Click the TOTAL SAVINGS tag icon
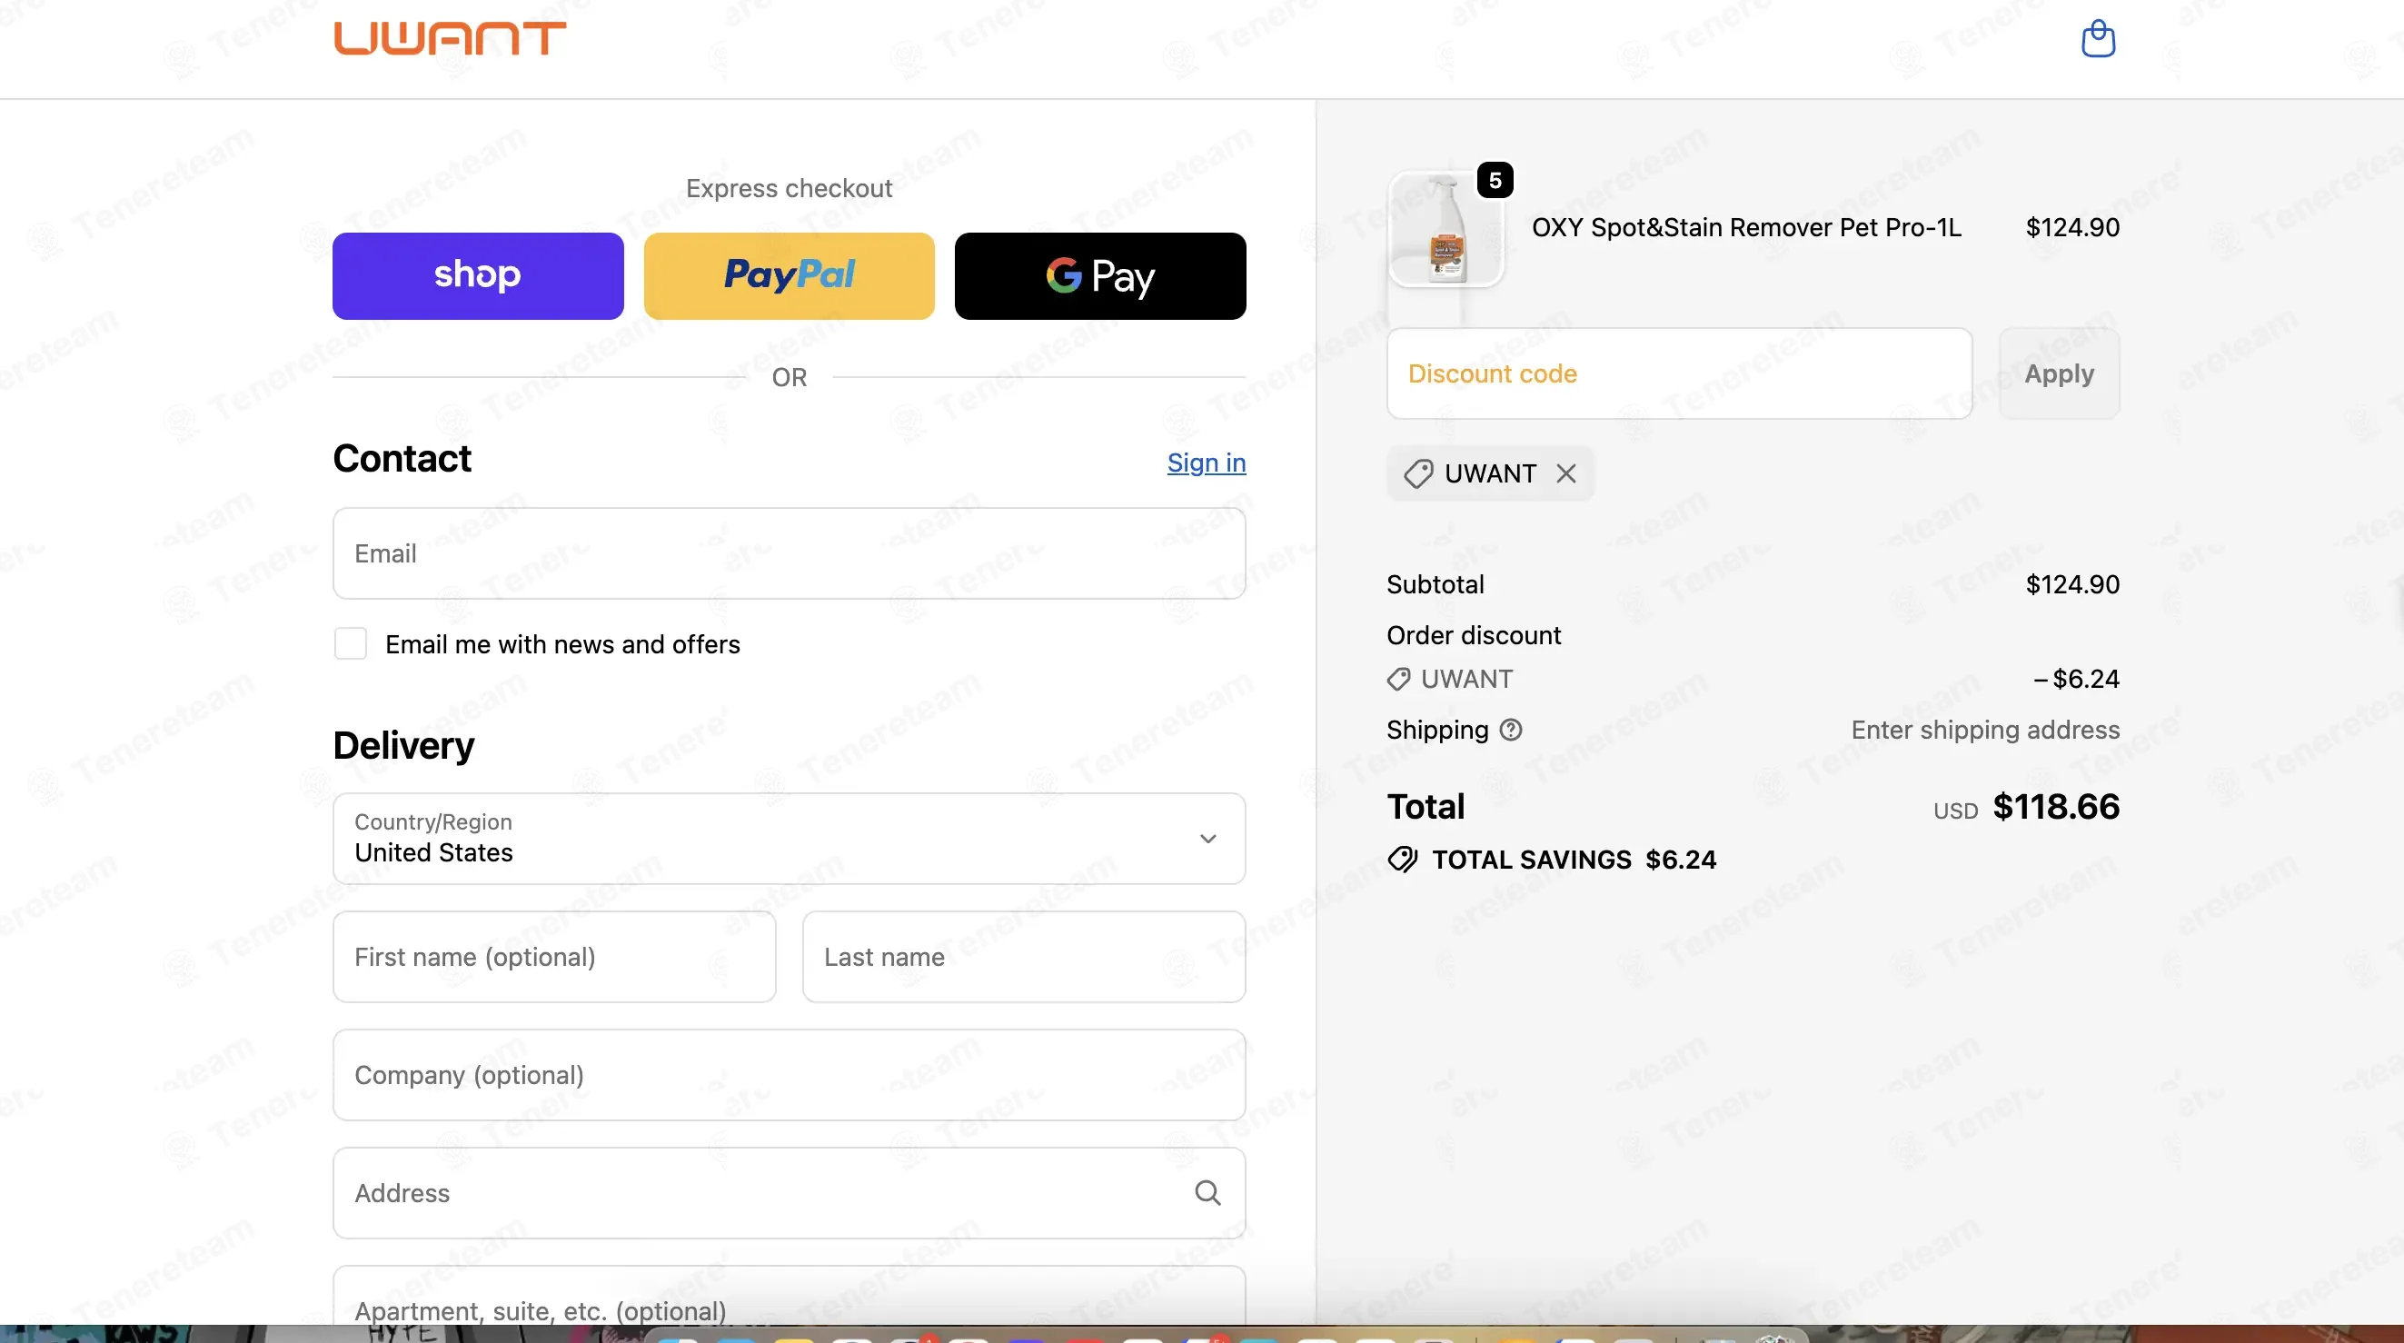 (x=1403, y=860)
